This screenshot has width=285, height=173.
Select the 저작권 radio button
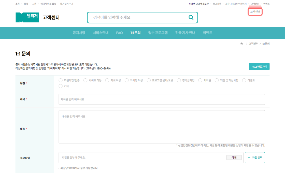click(x=200, y=80)
